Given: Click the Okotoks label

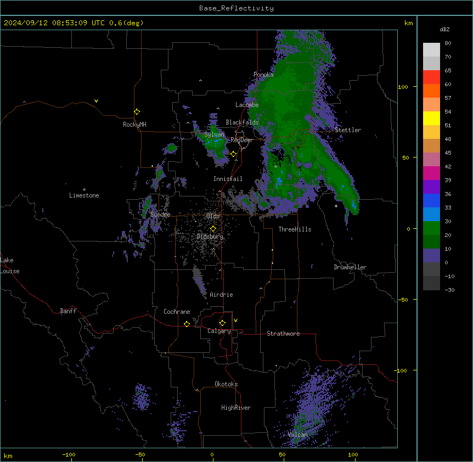Looking at the screenshot, I should [x=226, y=384].
